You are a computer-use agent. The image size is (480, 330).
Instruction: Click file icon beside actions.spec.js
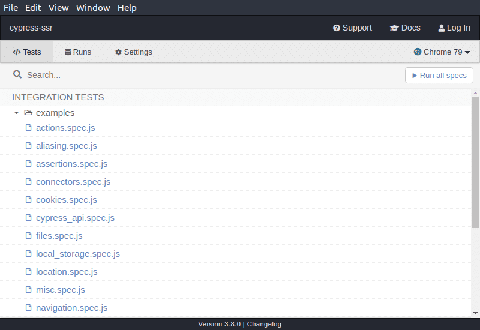28,127
